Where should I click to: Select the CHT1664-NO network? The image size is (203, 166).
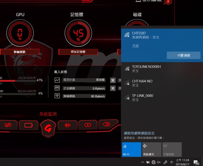point(162,83)
